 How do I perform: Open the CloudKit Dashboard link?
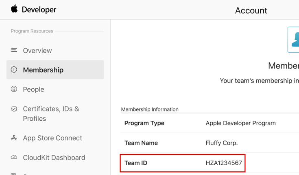coord(54,158)
